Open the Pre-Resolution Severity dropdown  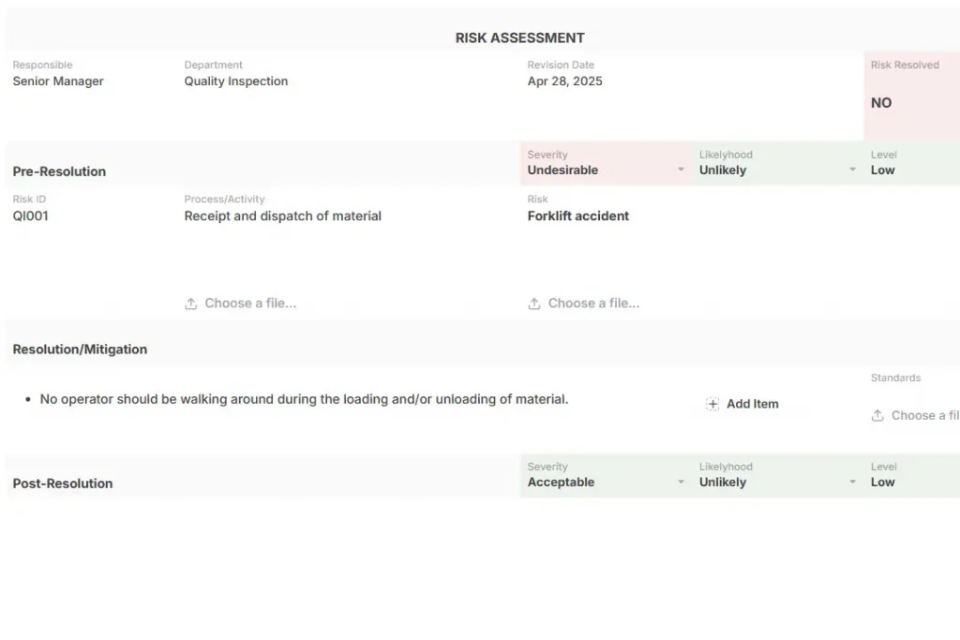click(x=600, y=171)
